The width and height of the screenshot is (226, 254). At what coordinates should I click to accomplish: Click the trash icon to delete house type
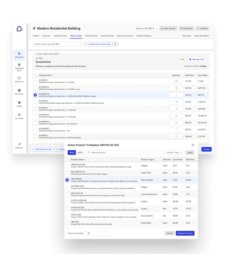pos(115,44)
